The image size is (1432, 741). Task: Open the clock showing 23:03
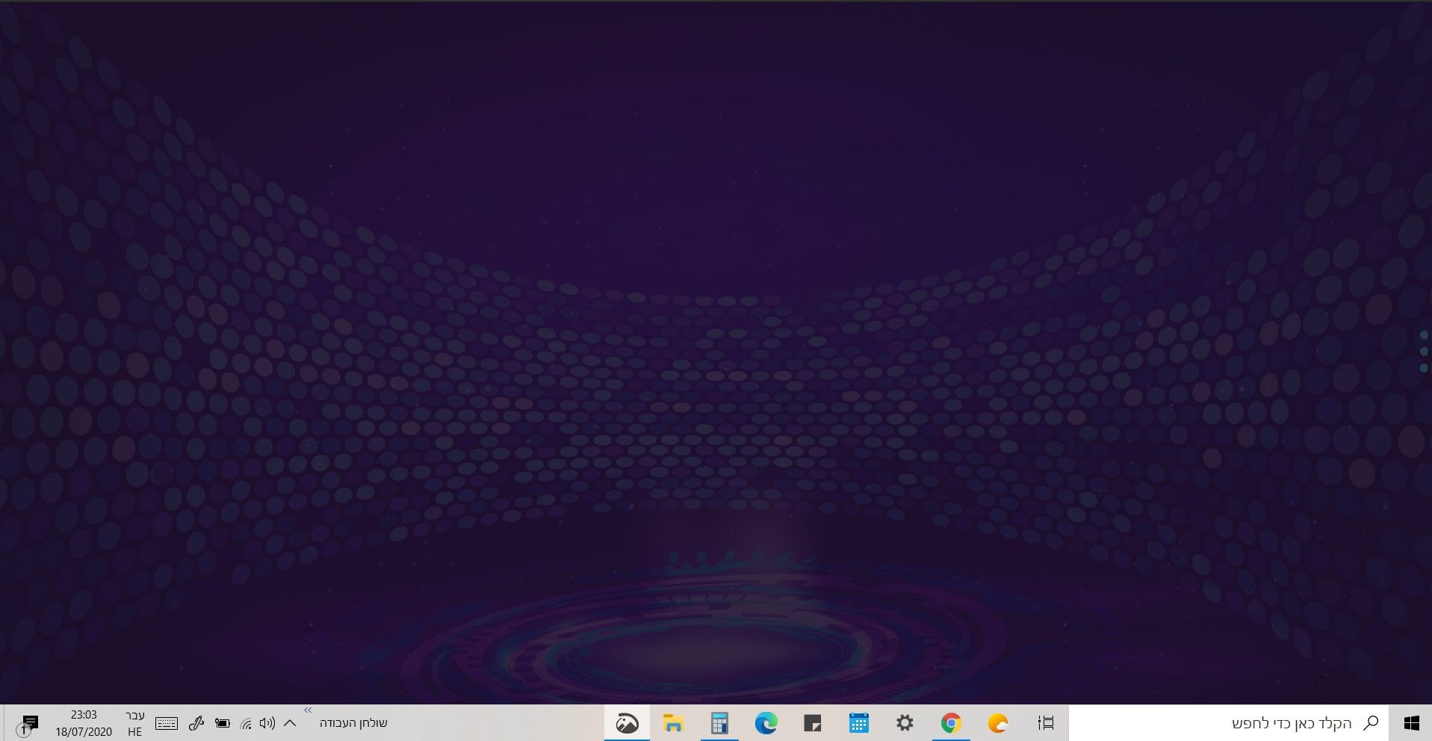[x=84, y=723]
